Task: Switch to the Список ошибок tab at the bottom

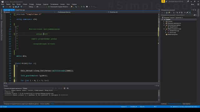Action: (x=45, y=104)
